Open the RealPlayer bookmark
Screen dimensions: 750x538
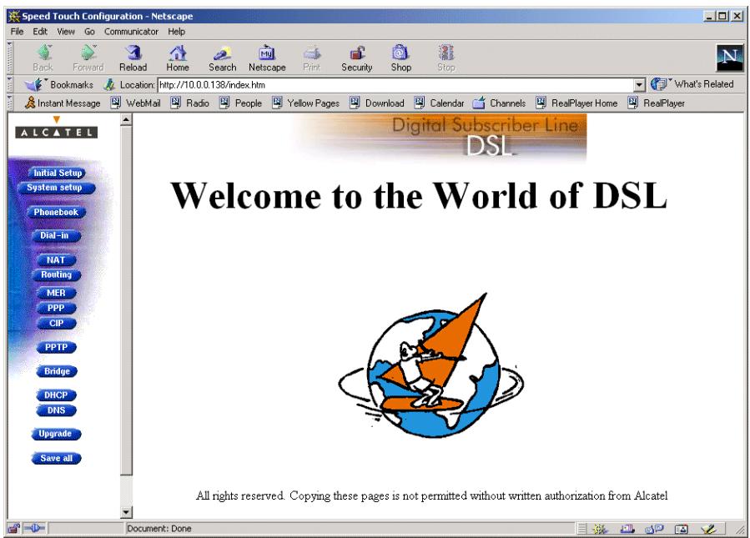656,103
